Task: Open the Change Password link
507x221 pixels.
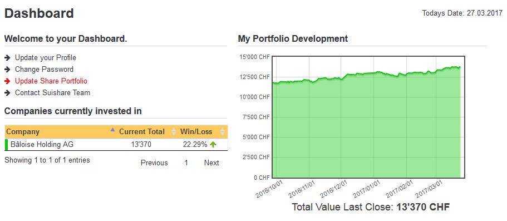Action: (x=45, y=70)
